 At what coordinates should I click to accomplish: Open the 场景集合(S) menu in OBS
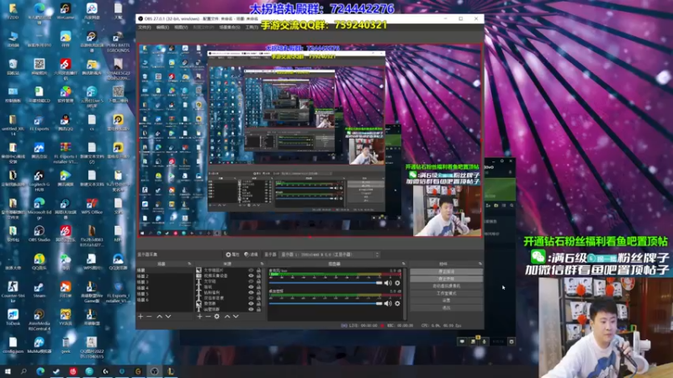coord(230,28)
